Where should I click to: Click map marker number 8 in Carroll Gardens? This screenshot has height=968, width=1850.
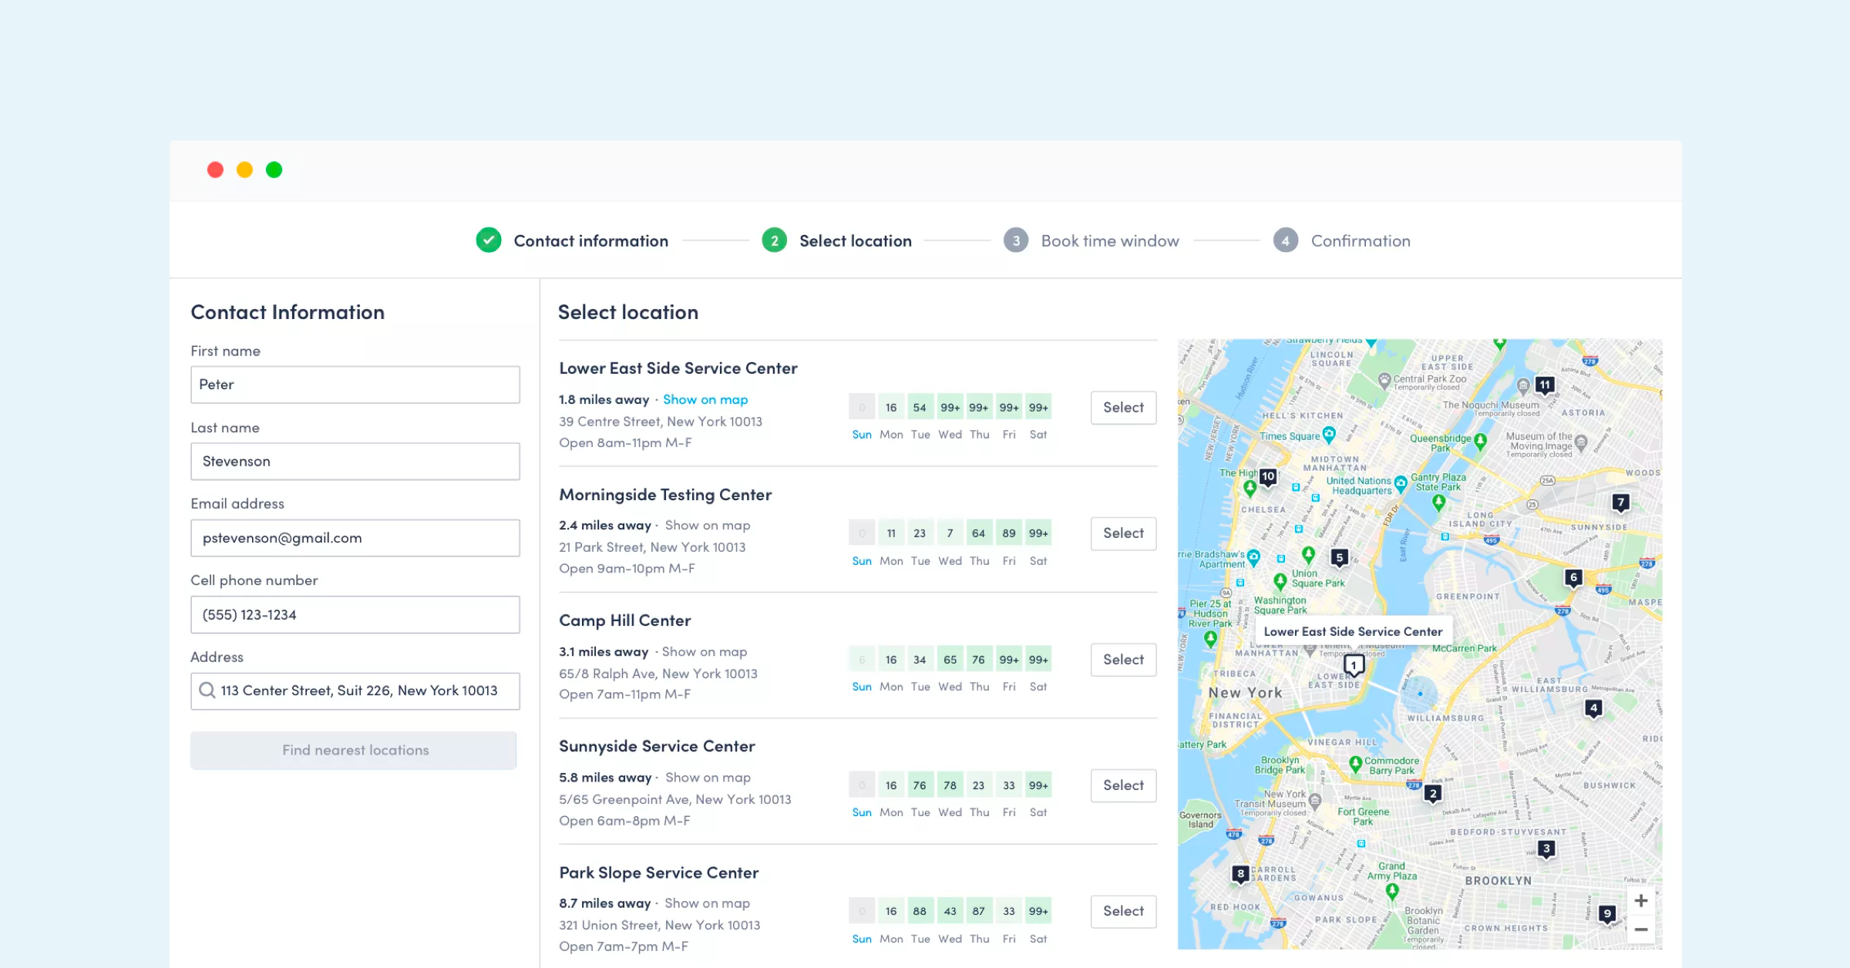1240,873
